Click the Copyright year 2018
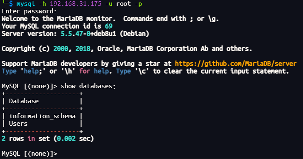303x159 pixels. point(83,49)
